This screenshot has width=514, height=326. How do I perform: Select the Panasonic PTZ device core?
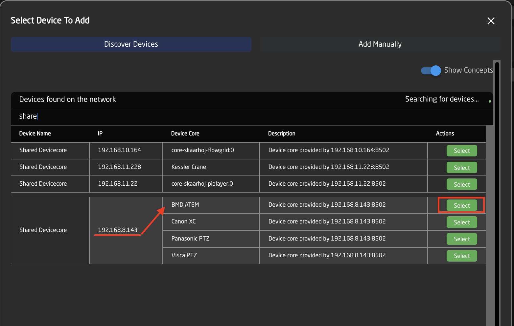point(461,239)
